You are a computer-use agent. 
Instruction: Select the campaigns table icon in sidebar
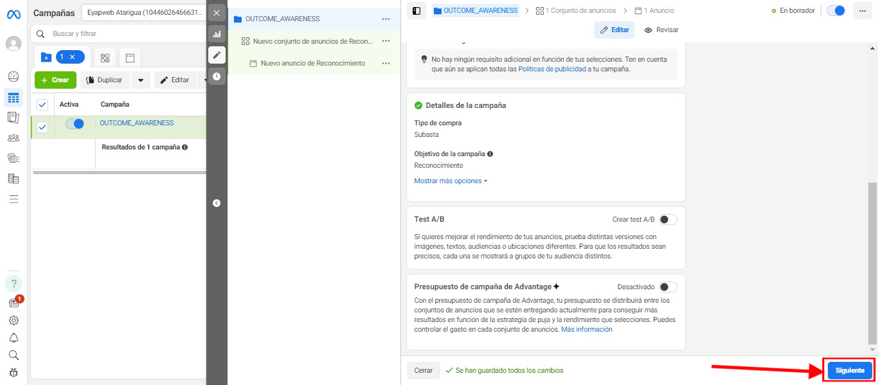tap(13, 98)
